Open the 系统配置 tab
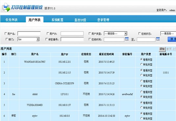This screenshot has height=121, width=176. pyautogui.click(x=57, y=20)
